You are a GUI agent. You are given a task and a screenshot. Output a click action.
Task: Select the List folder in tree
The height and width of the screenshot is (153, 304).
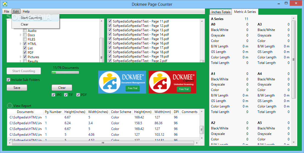pos(30,48)
